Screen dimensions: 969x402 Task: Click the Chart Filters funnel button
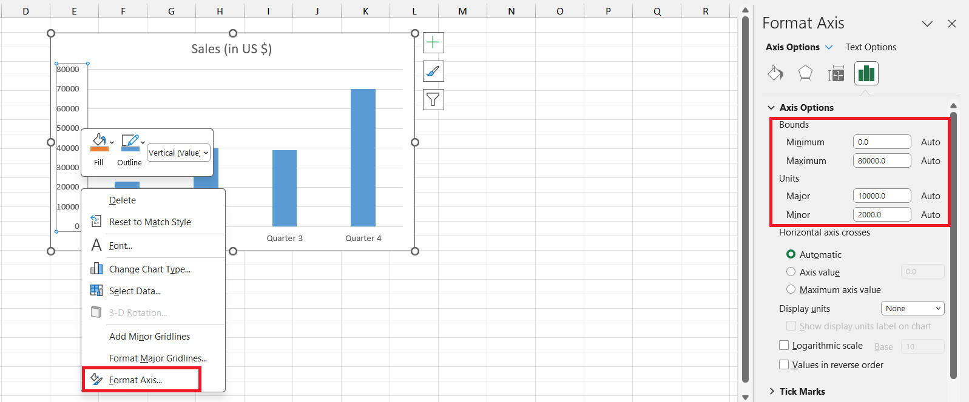coord(433,99)
